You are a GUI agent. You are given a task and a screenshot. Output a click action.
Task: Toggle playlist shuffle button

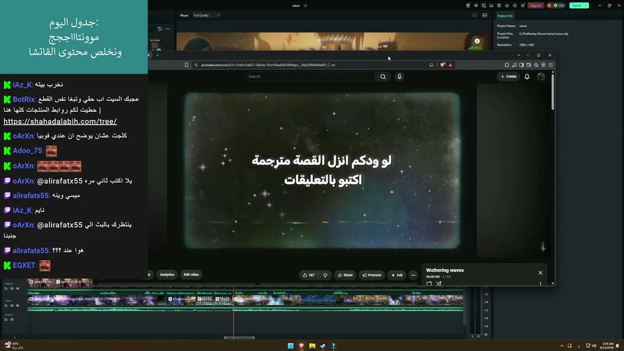click(x=438, y=283)
